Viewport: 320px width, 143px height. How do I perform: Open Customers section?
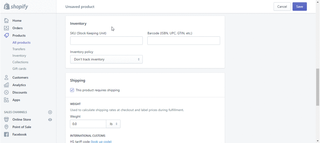point(20,78)
